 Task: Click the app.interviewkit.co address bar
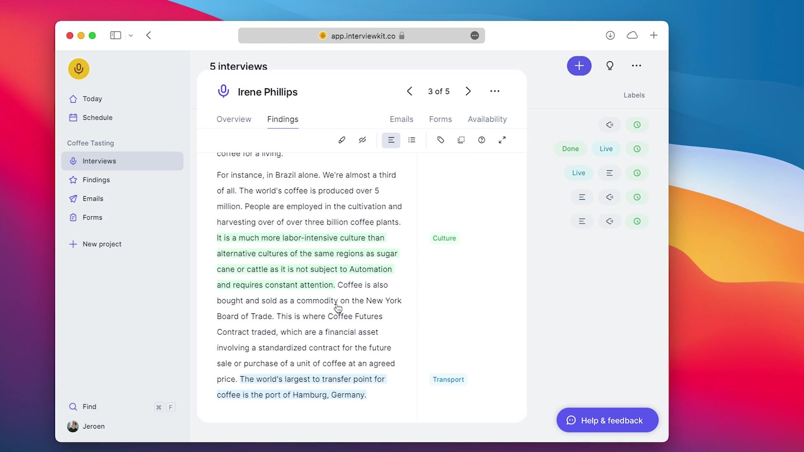click(361, 36)
